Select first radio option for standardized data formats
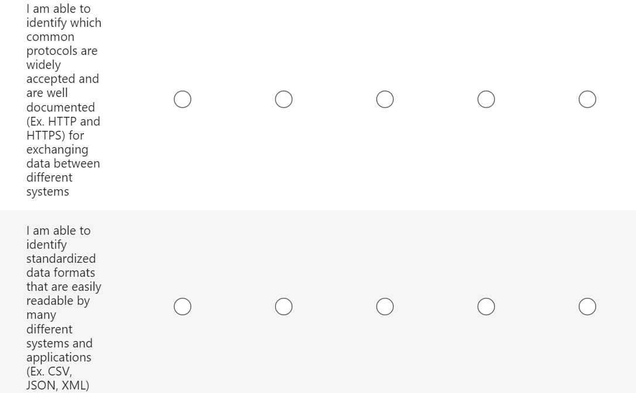636x393 pixels. pyautogui.click(x=183, y=307)
